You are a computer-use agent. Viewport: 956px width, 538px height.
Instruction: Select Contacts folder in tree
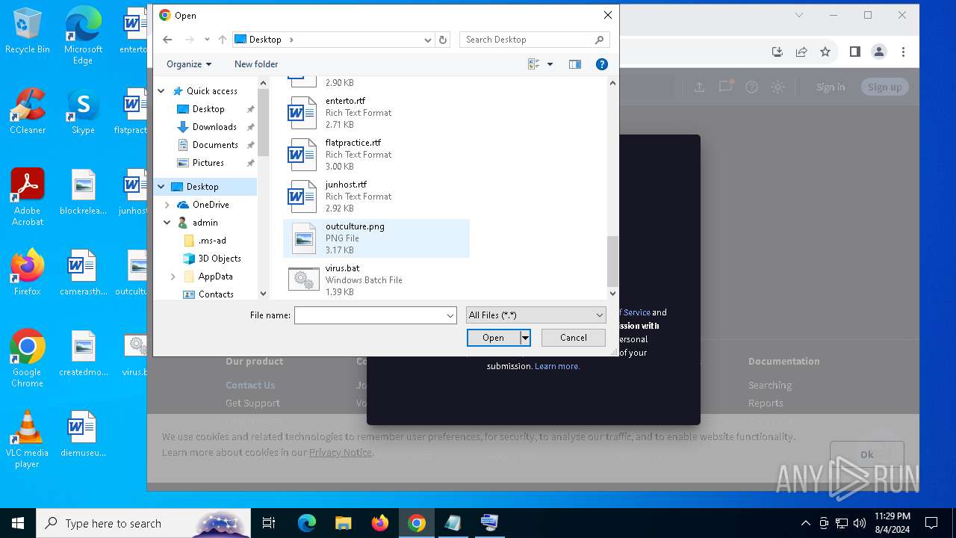pos(216,294)
